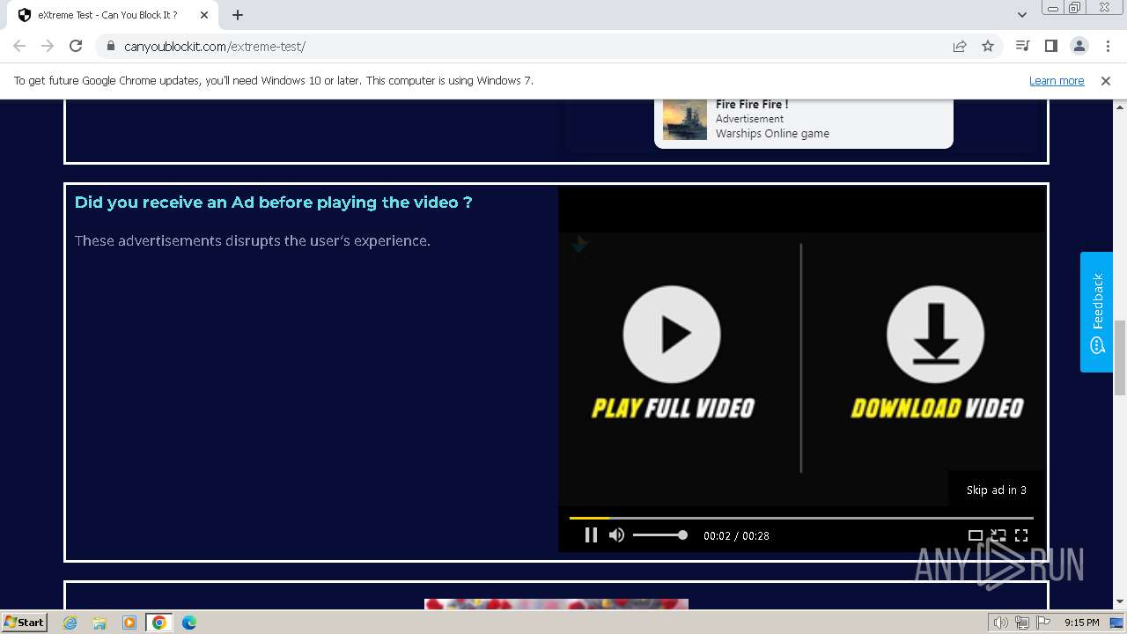Click 'Did you receive an Ad' heading
This screenshot has height=634, width=1127.
[274, 203]
